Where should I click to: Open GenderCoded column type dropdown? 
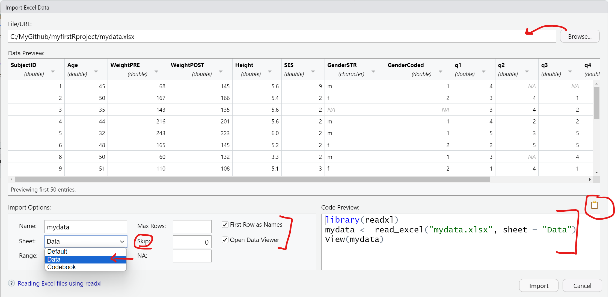click(441, 71)
